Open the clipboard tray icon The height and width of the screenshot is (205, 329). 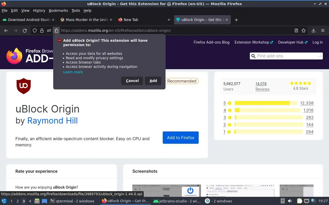(299, 201)
